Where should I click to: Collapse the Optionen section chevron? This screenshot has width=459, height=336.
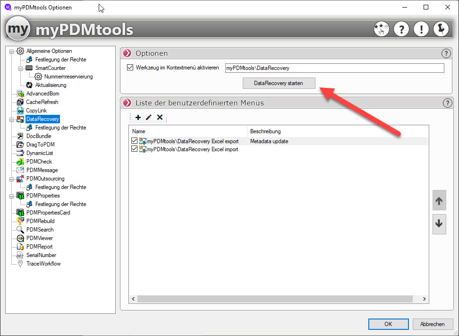(127, 53)
